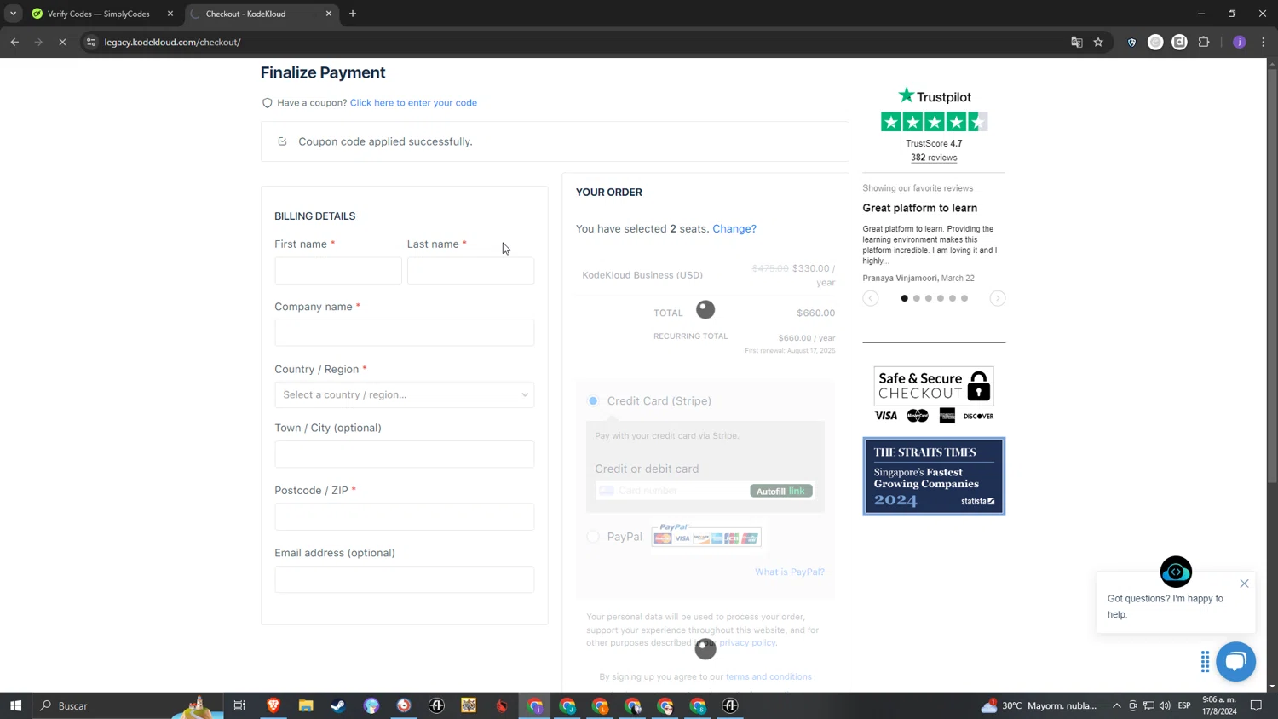Open the Extensions puzzle menu
Screen dimensions: 1278x719
pos(1204,42)
